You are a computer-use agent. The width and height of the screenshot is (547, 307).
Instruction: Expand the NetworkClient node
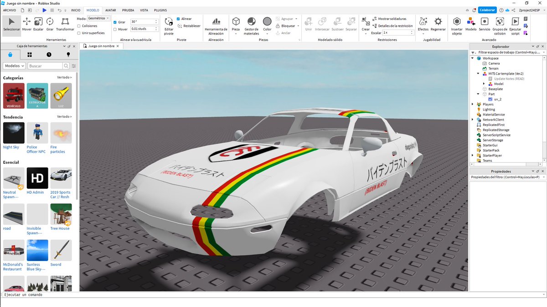point(473,120)
